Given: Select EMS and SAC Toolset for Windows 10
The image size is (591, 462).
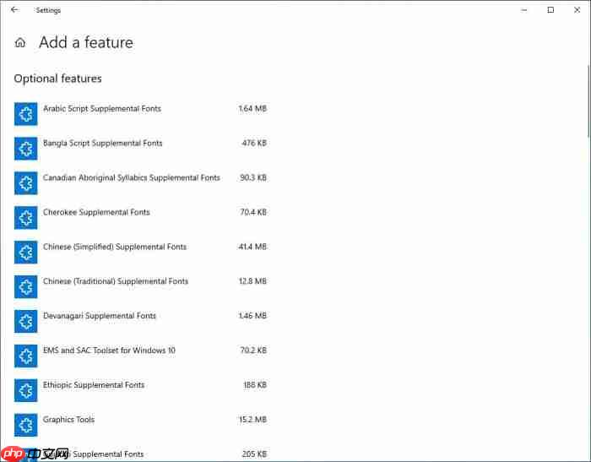Looking at the screenshot, I should 109,351.
